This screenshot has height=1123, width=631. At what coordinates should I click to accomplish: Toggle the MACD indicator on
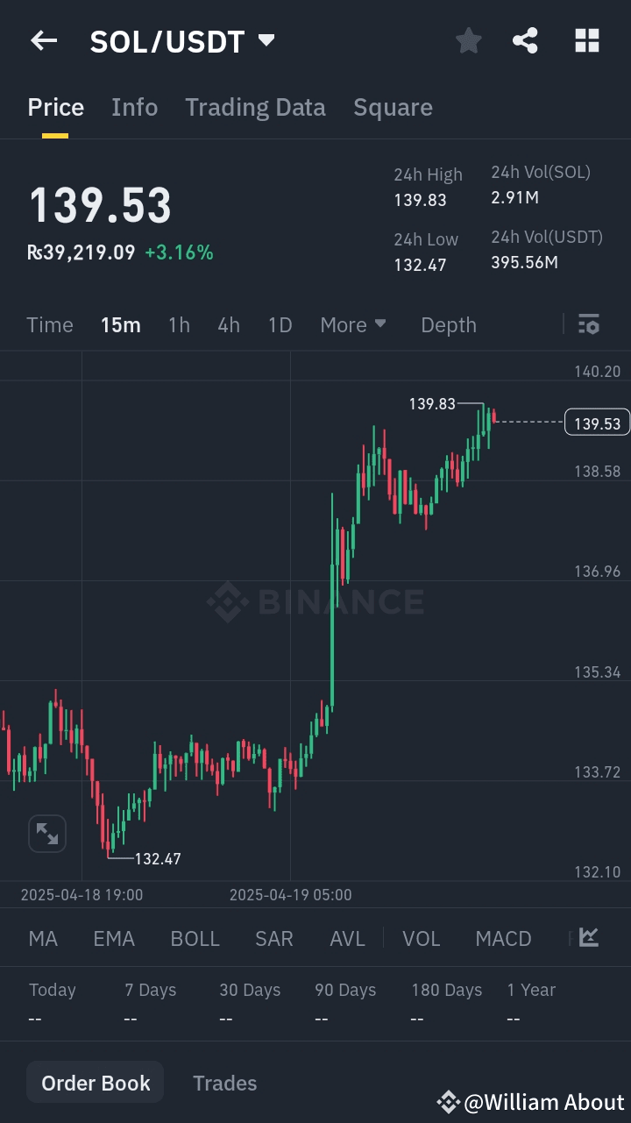[x=503, y=937]
